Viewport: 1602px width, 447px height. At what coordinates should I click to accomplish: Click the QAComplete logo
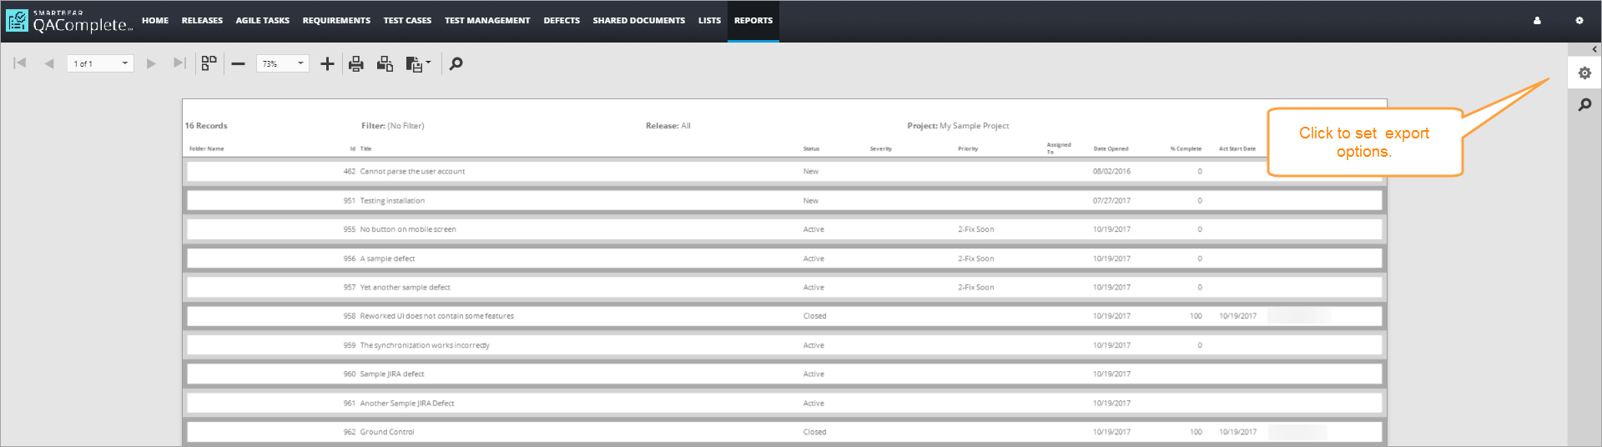click(x=69, y=21)
